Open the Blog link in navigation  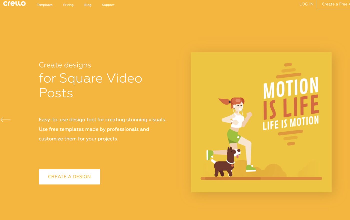(x=88, y=5)
